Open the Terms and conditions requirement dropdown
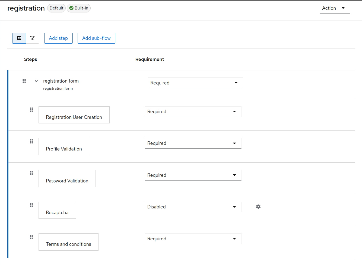This screenshot has width=362, height=265. click(193, 238)
